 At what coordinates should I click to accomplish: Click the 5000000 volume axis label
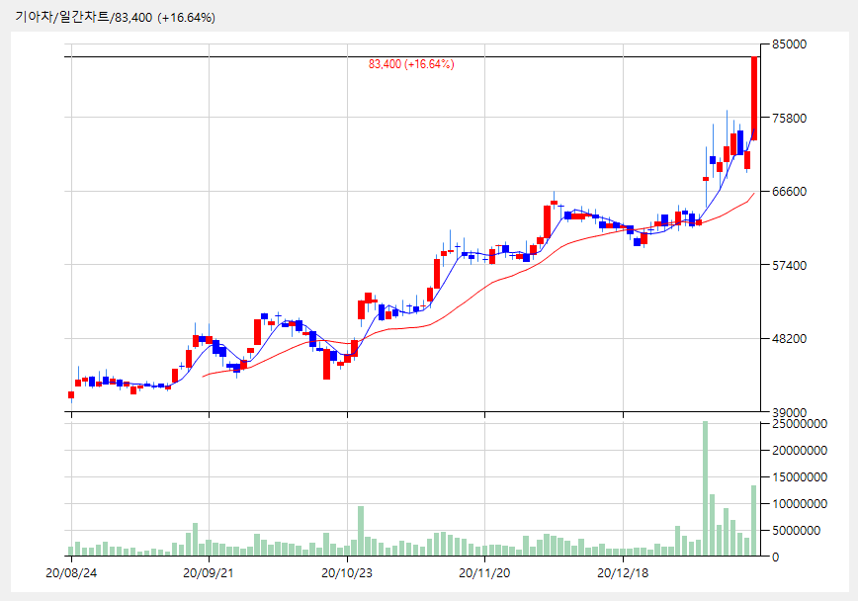(x=796, y=530)
